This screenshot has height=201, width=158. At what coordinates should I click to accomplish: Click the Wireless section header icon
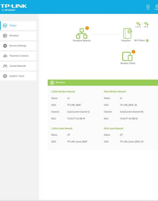[52, 83]
